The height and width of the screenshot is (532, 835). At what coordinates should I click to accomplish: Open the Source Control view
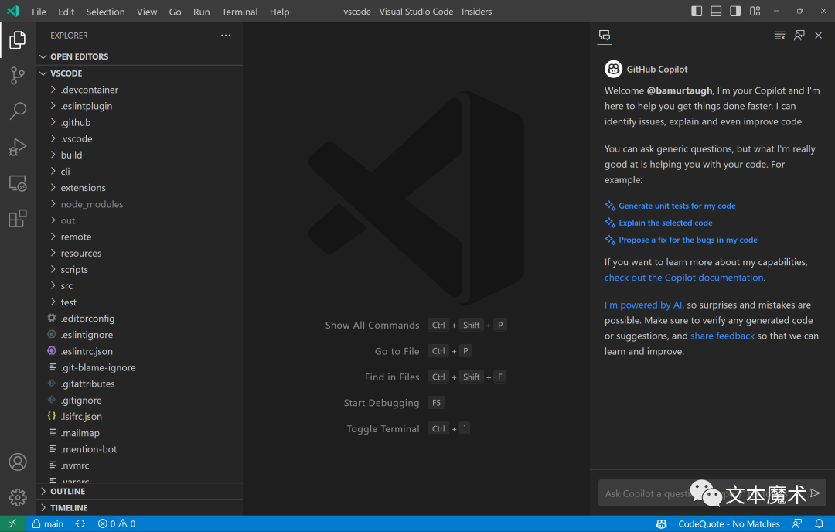pyautogui.click(x=18, y=76)
